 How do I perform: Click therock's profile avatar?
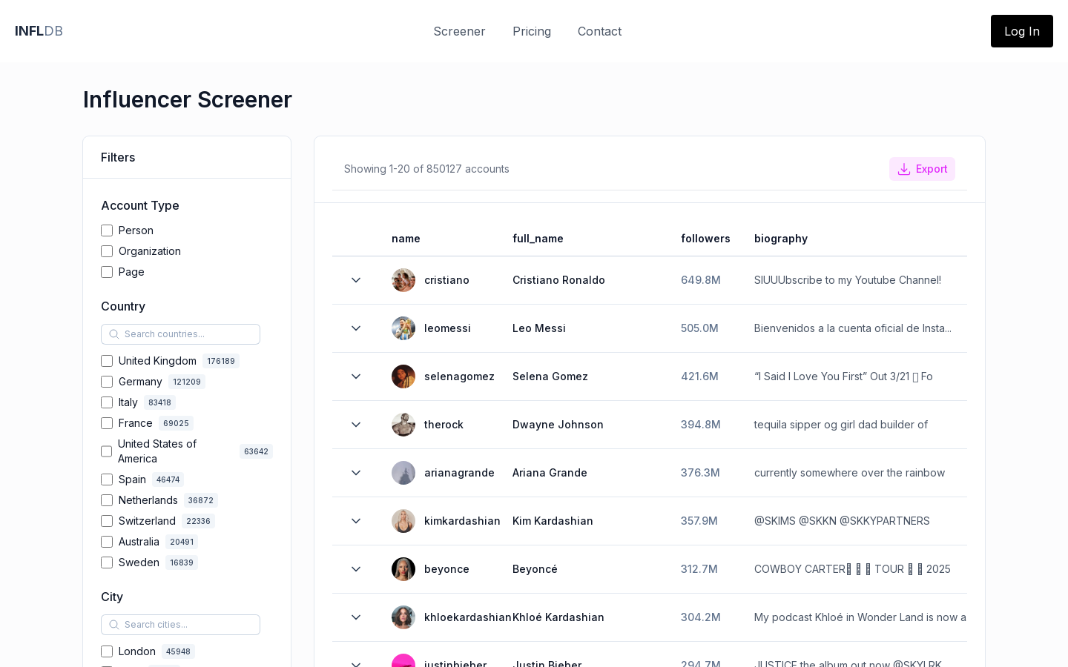tap(403, 425)
